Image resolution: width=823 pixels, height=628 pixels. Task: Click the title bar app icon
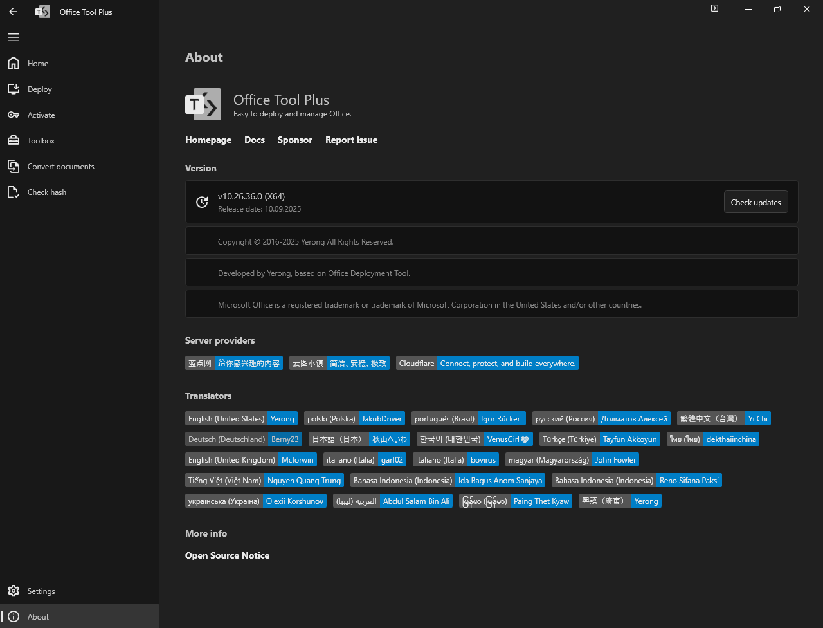[42, 12]
